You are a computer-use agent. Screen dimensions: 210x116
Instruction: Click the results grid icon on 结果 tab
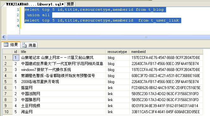click(x=6, y=45)
